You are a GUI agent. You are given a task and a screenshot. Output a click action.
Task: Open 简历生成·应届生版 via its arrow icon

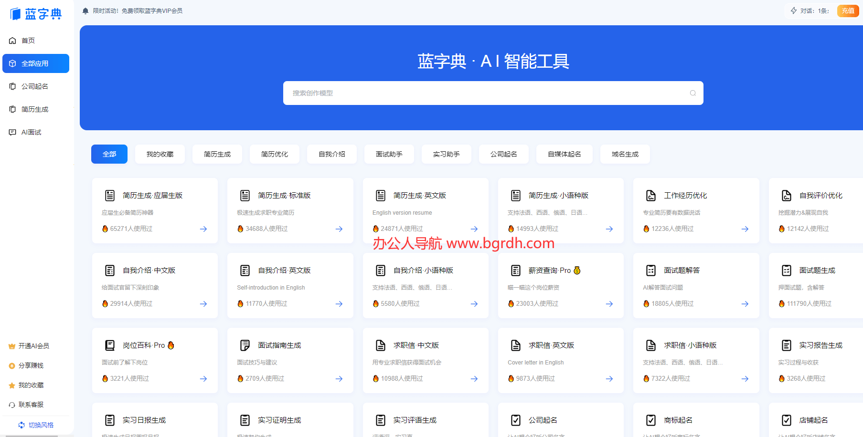click(x=203, y=229)
